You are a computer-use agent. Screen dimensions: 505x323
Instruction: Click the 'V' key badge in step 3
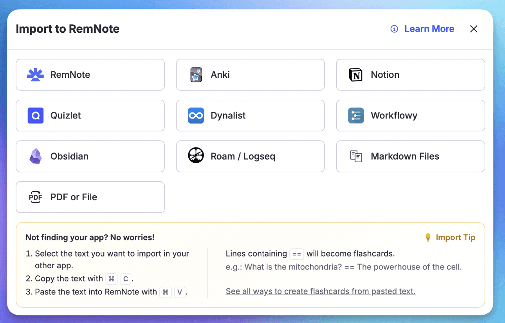tap(180, 292)
